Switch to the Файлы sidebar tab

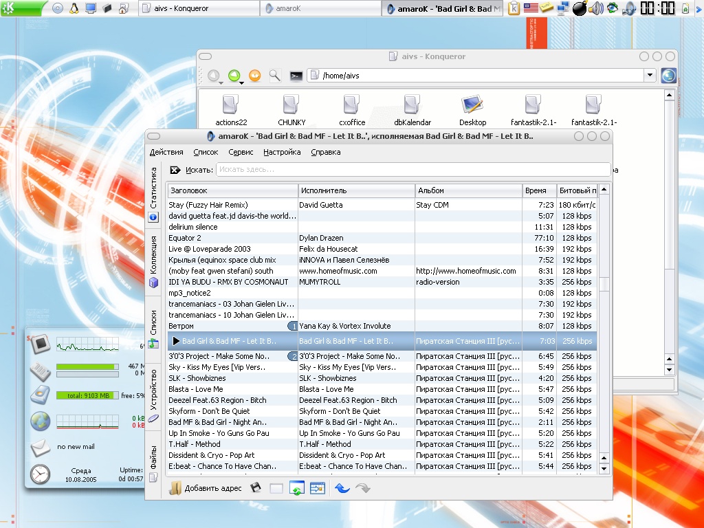(x=153, y=464)
